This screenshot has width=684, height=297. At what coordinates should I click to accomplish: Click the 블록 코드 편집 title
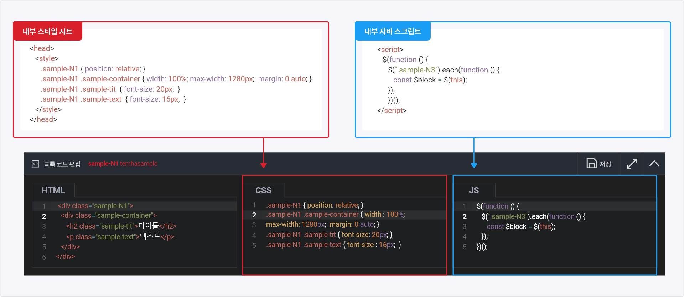point(62,164)
